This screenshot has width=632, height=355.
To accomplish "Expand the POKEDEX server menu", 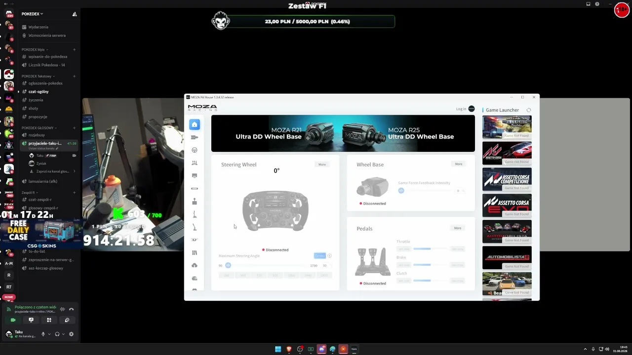I will click(x=32, y=14).
